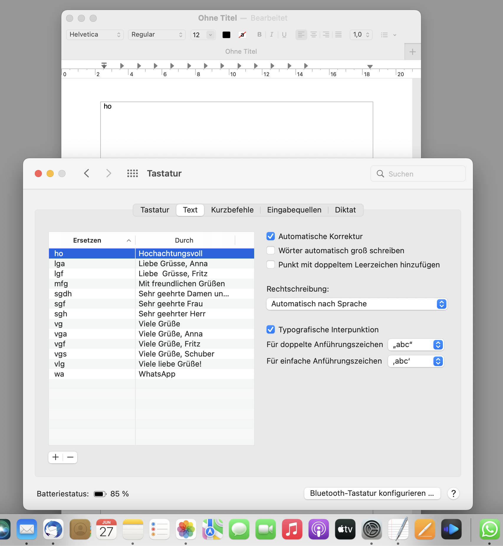Open Reminders from the Dock
This screenshot has height=546, width=503.
pyautogui.click(x=160, y=529)
